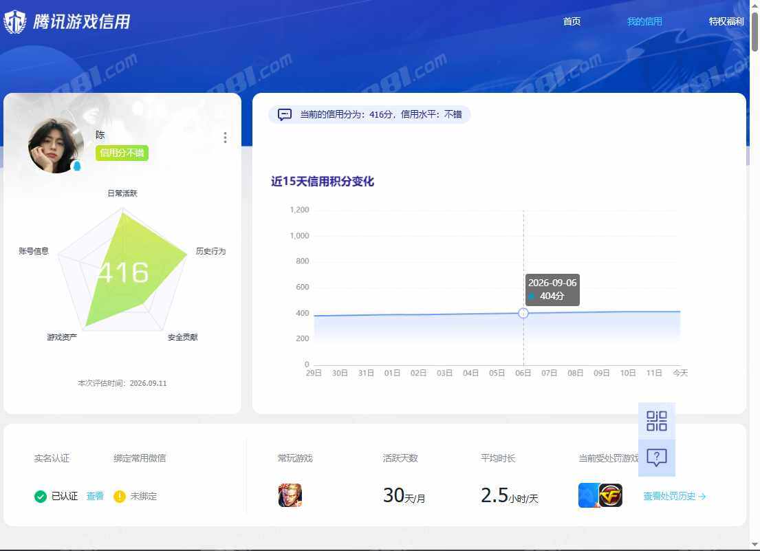The height and width of the screenshot is (551, 760).
Task: Click the 近15天信用积分变化 chart title
Action: pos(323,182)
